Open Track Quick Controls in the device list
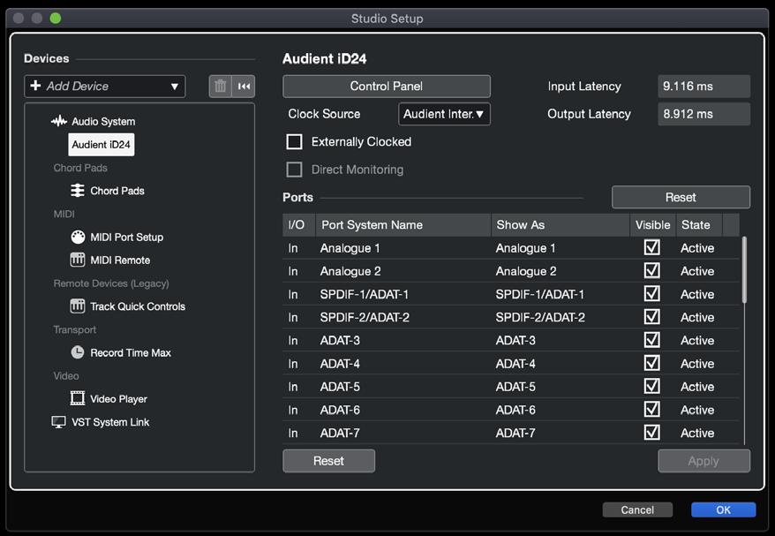Image resolution: width=775 pixels, height=536 pixels. pos(138,306)
